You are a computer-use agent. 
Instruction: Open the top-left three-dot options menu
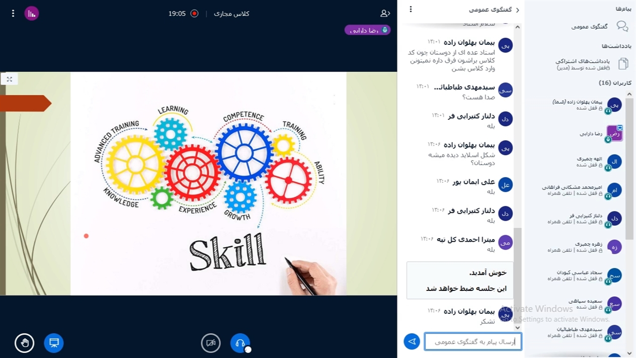[x=13, y=13]
